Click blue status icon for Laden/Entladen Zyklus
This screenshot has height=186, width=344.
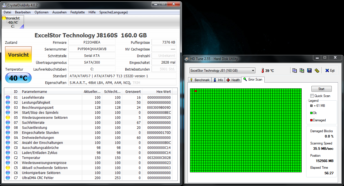click(x=8, y=153)
